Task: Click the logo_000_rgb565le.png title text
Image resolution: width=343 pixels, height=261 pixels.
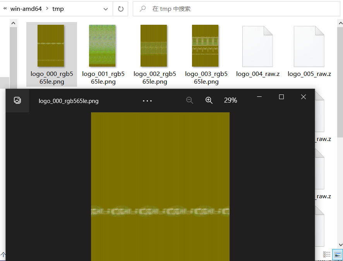Action: click(69, 101)
